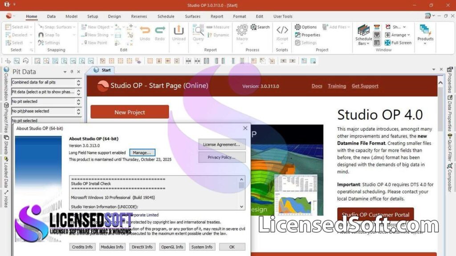Screen dimensions: 456x256
Task: Click the Privacy Policy button
Action: 222,157
